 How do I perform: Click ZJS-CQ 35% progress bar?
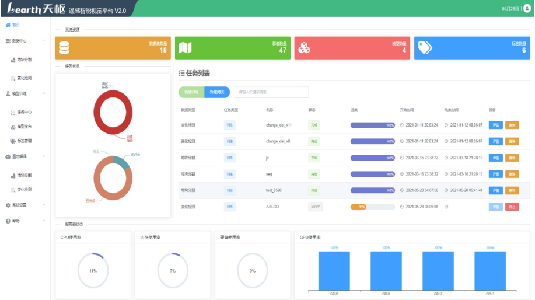coord(373,207)
